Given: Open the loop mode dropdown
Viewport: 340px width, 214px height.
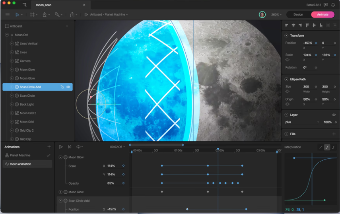Looking at the screenshot, I should click(x=80, y=147).
